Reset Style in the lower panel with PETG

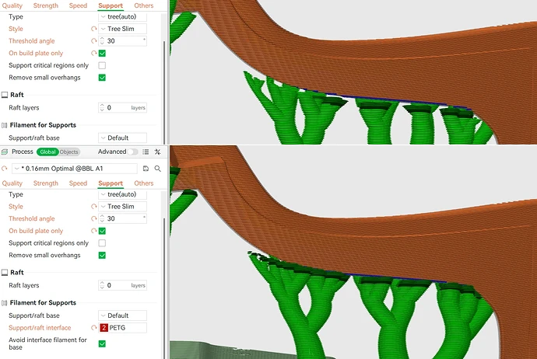tap(94, 207)
